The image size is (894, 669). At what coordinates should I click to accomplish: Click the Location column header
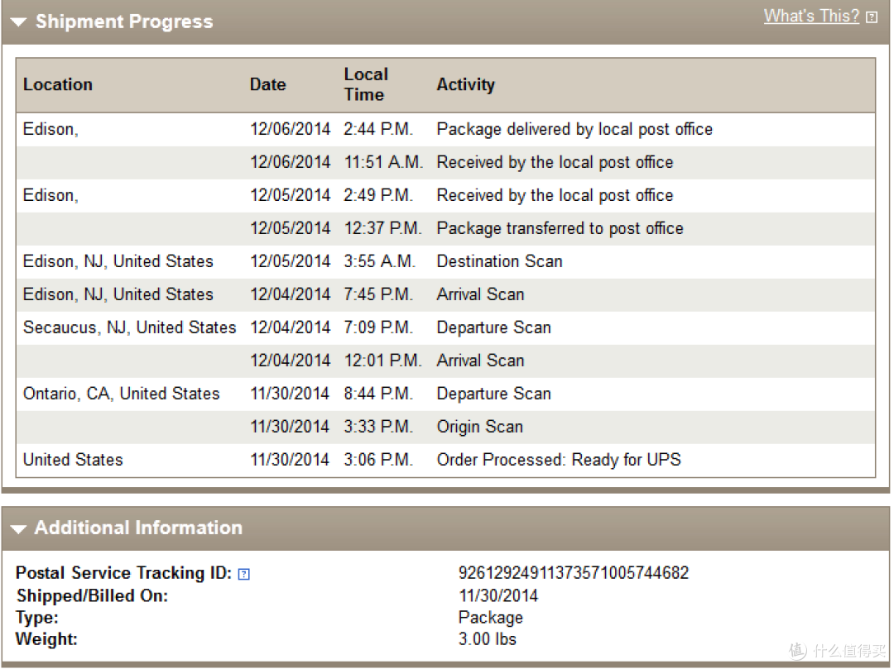coord(58,84)
